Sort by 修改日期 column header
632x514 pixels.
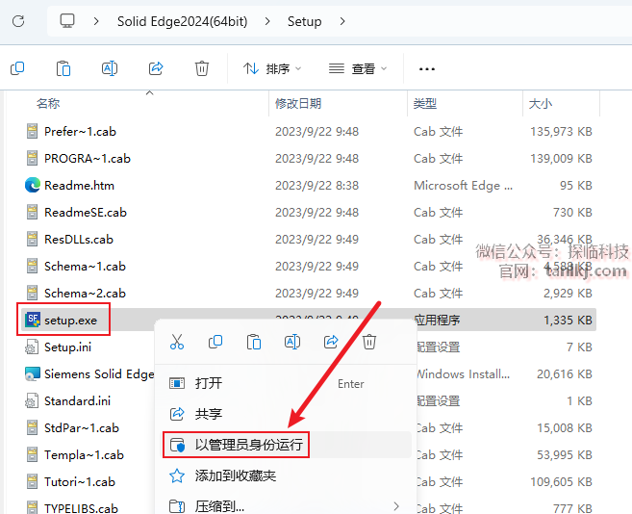tap(298, 104)
